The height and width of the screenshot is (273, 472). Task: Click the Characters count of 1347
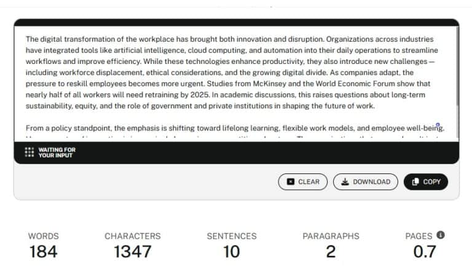[132, 251]
